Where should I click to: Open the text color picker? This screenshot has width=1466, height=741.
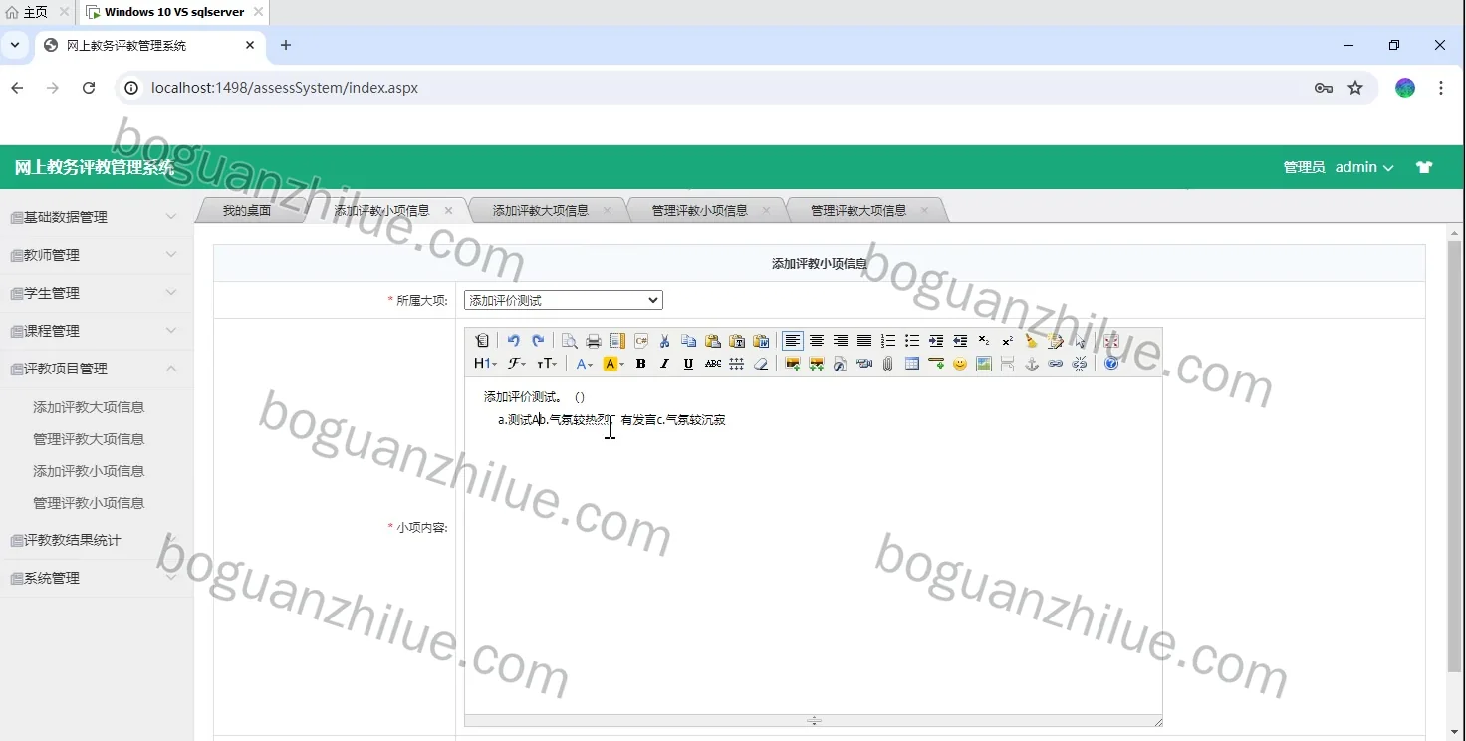585,364
